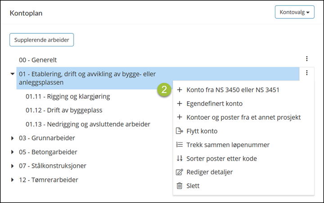Collapse the 01 - Etablering account node
Viewport: 324px width, 203px height.
pos(13,74)
